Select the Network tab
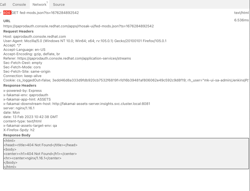The width and height of the screenshot is (250, 191). (39, 5)
